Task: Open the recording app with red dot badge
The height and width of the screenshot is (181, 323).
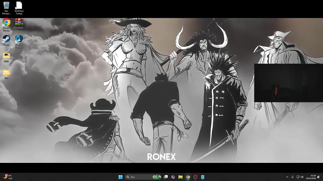Action: point(195,177)
